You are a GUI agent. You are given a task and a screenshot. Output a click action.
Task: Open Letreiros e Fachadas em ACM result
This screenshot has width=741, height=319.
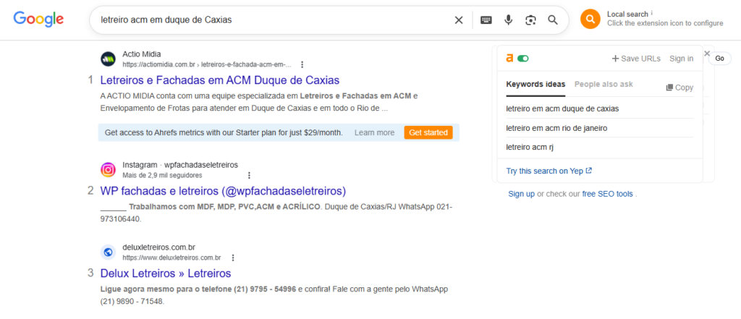220,80
